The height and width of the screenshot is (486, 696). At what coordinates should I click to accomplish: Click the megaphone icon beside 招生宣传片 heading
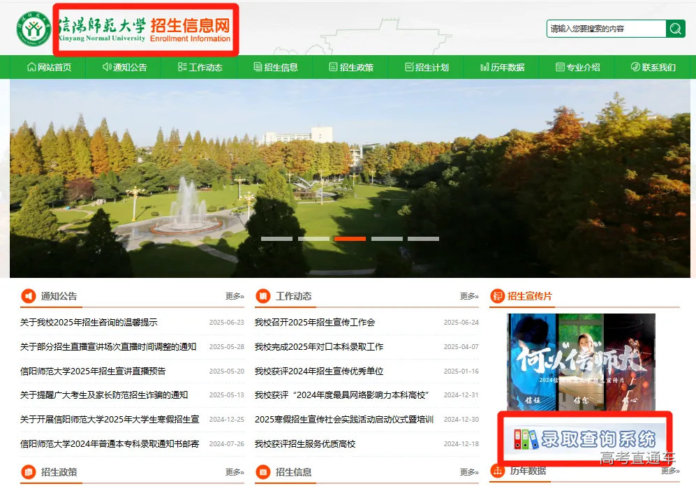[x=497, y=295]
